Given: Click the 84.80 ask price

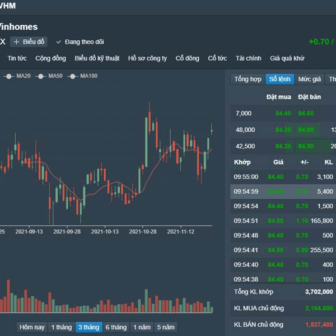Looking at the screenshot, I should (x=306, y=130).
